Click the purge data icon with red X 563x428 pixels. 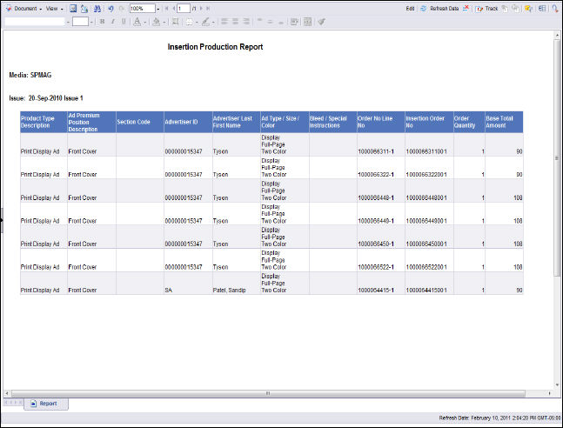467,8
